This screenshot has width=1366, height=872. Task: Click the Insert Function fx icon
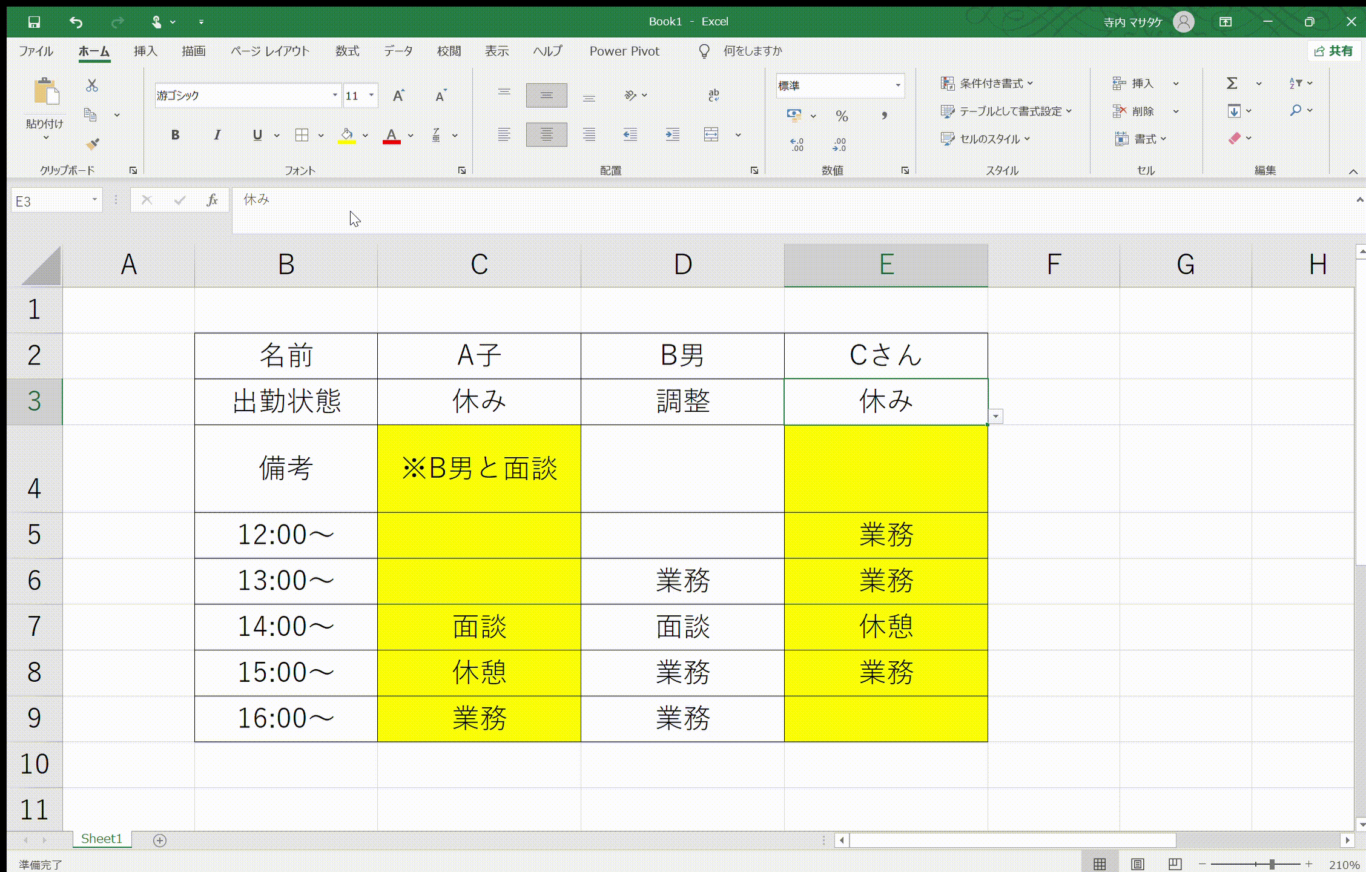[x=212, y=200]
